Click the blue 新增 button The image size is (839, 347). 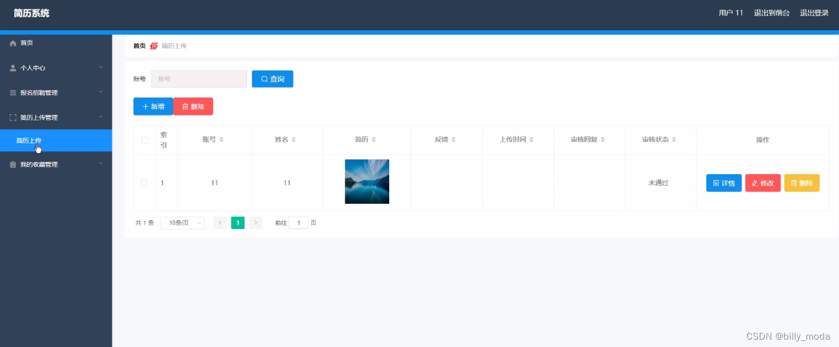(x=153, y=106)
